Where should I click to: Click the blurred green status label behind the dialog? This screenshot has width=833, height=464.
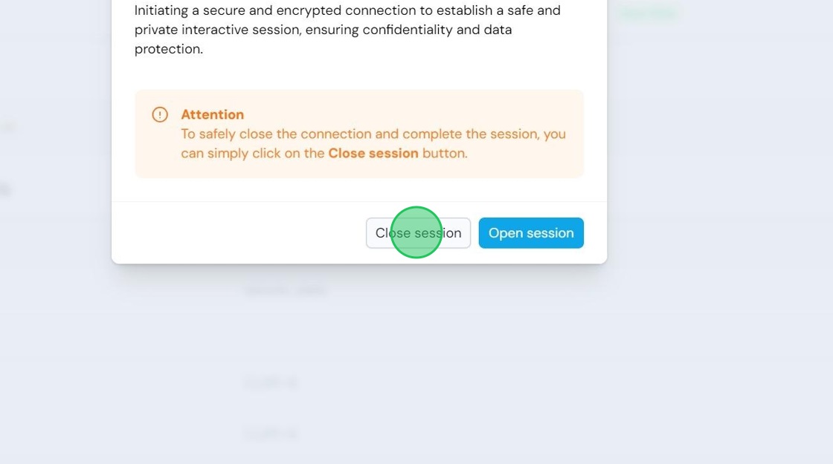coord(648,13)
